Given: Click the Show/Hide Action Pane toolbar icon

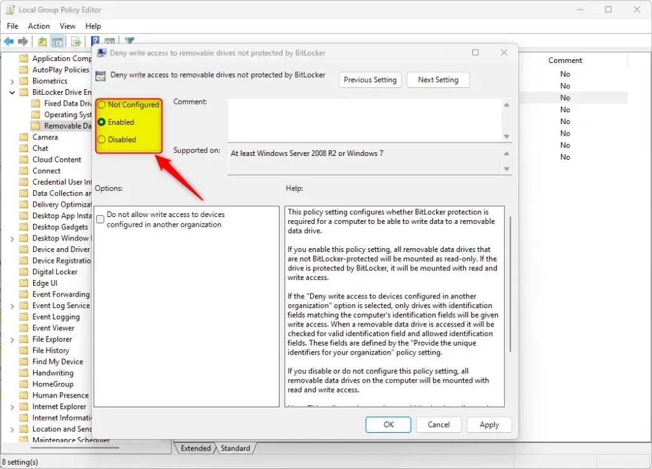Looking at the screenshot, I should 110,41.
